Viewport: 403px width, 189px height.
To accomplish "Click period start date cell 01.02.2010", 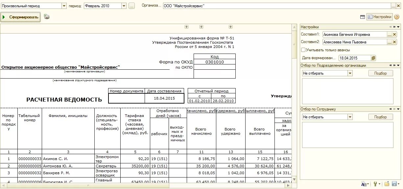I will pyautogui.click(x=199, y=101).
